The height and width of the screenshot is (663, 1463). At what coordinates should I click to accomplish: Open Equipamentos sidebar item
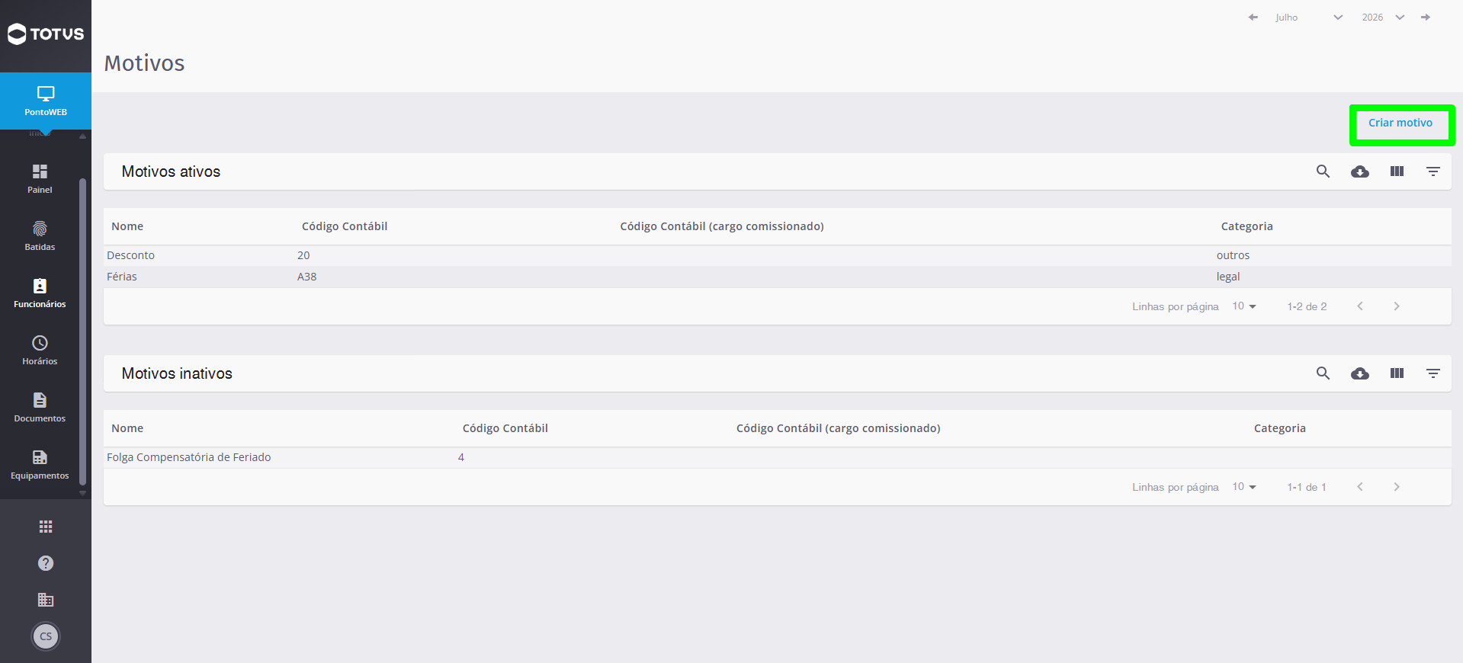(x=40, y=464)
